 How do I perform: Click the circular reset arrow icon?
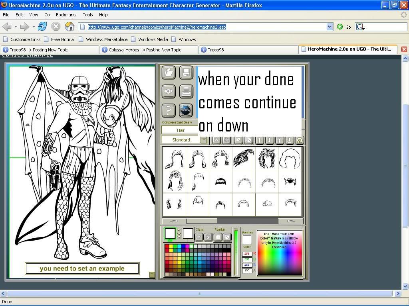300,140
